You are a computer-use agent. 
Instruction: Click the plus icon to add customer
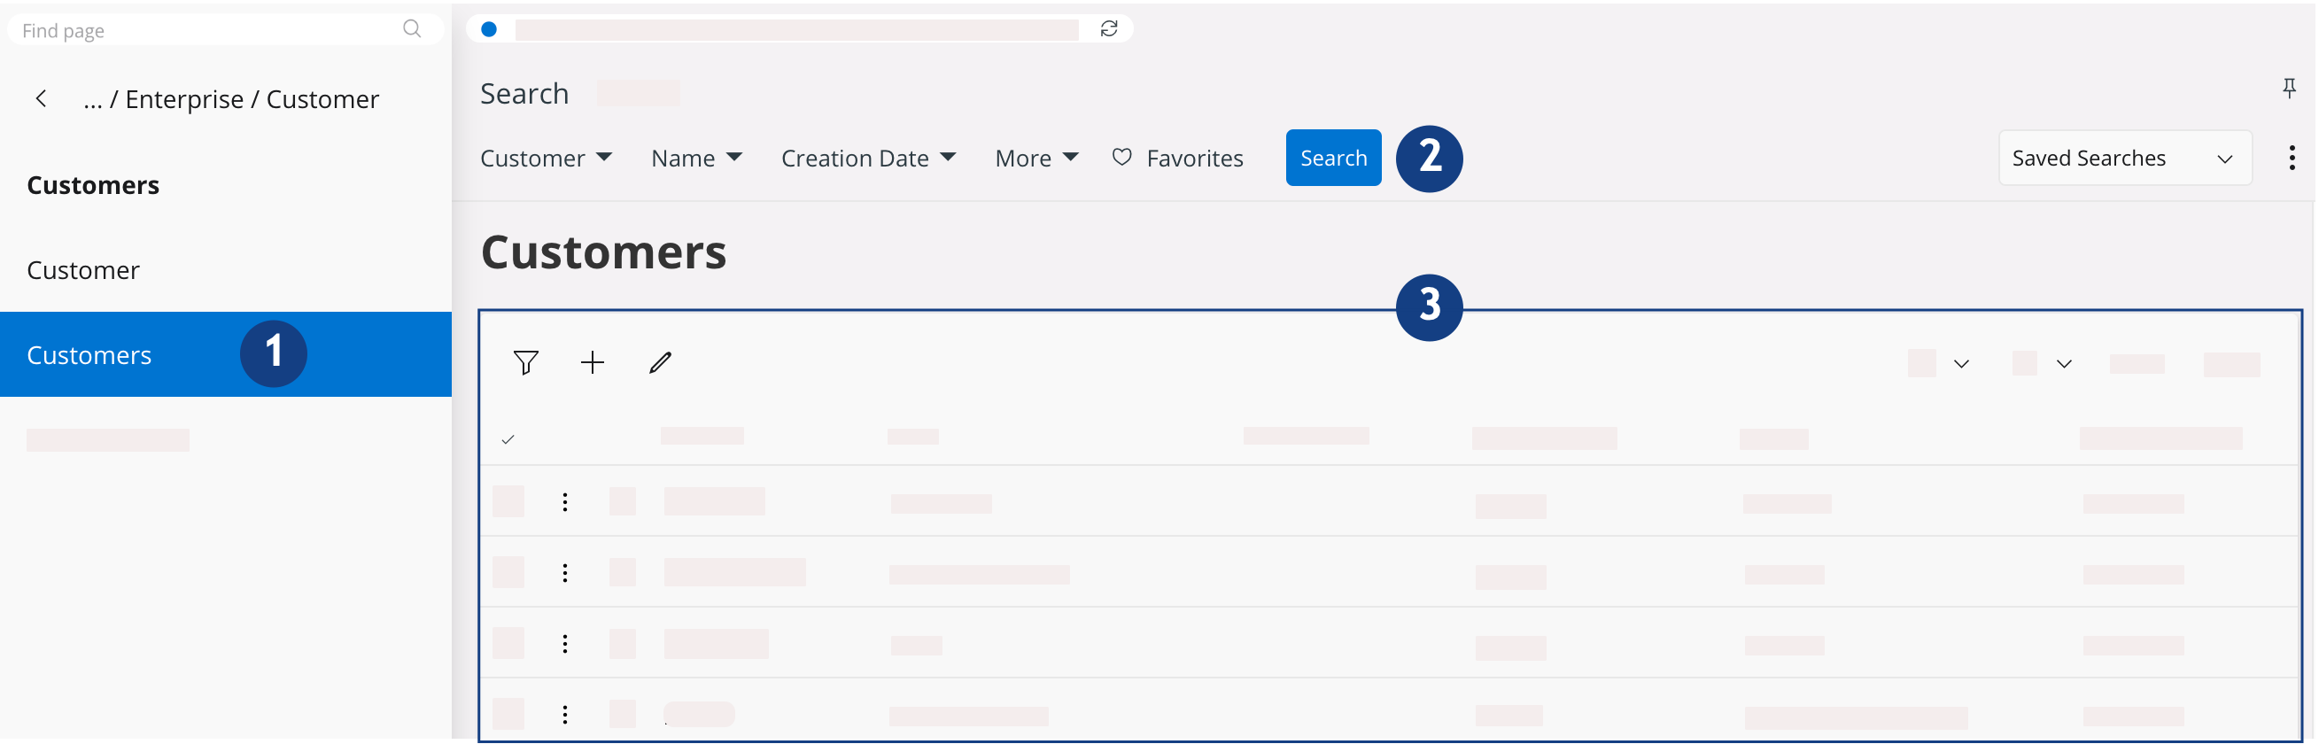593,362
